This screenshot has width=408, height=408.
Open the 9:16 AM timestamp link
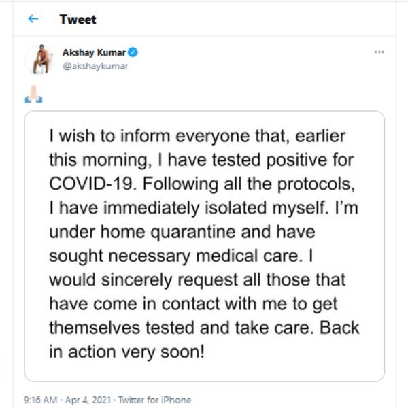pos(40,400)
